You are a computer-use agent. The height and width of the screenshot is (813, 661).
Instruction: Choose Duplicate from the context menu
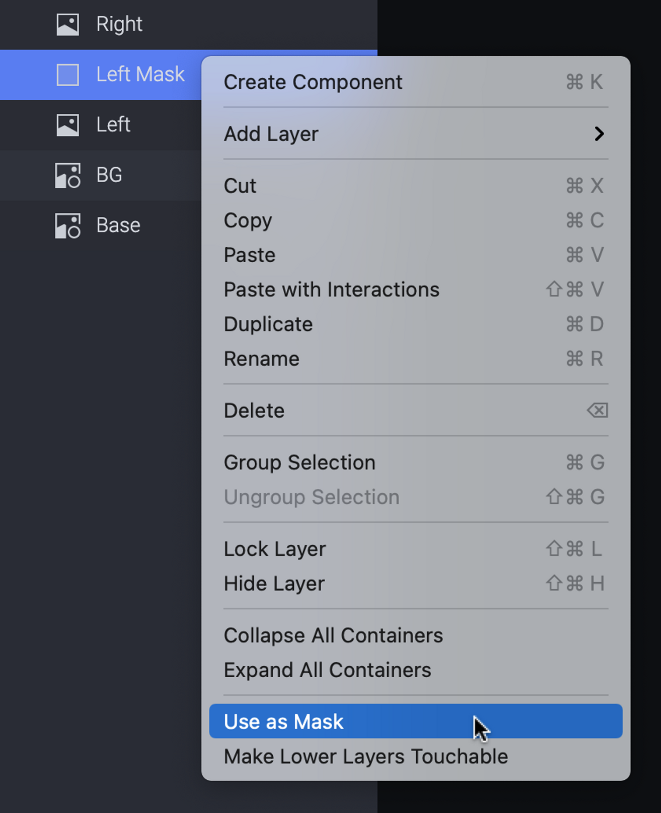(x=268, y=324)
